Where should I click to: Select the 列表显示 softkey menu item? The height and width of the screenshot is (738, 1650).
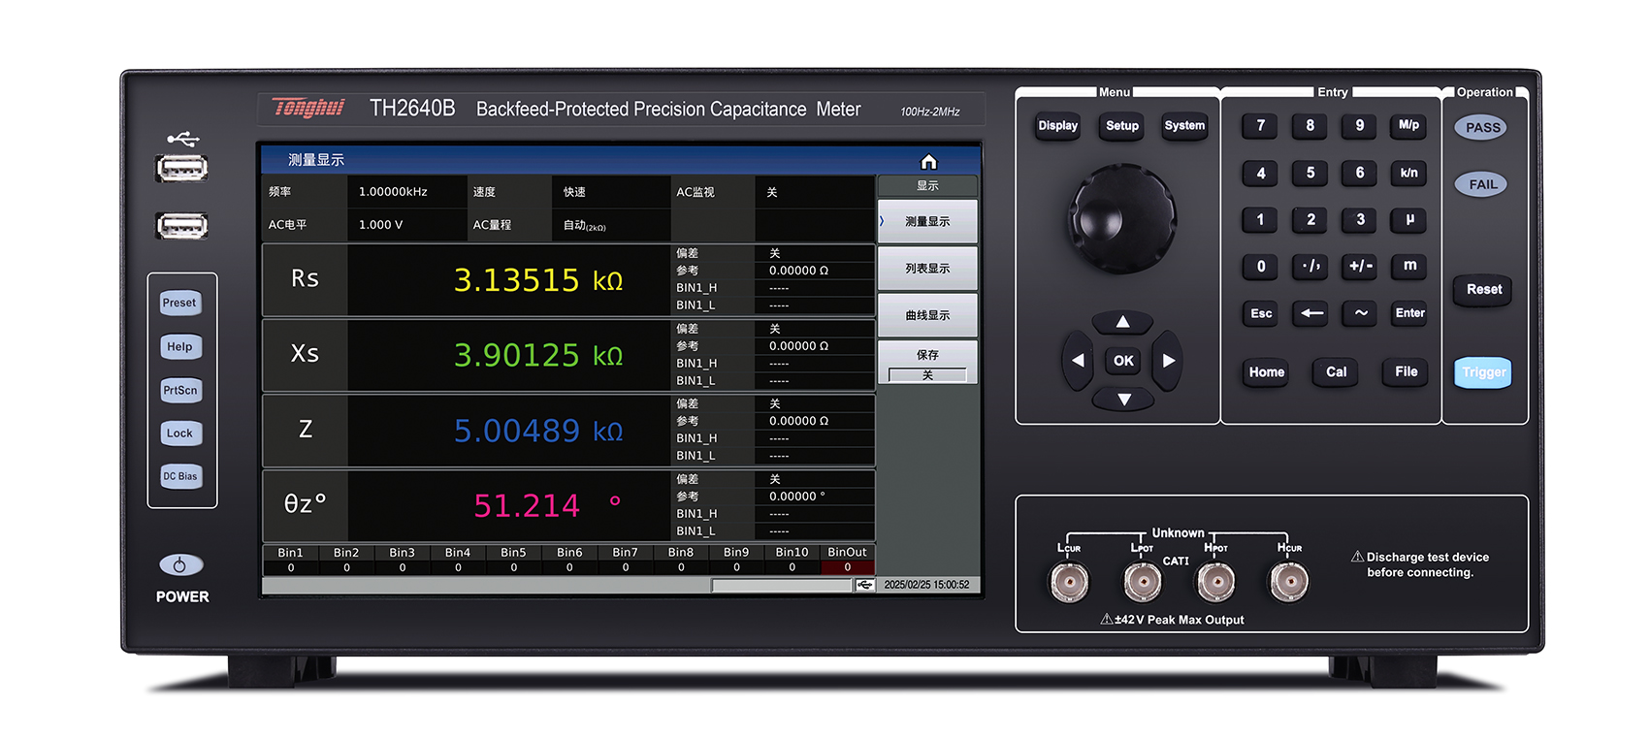[x=927, y=269]
